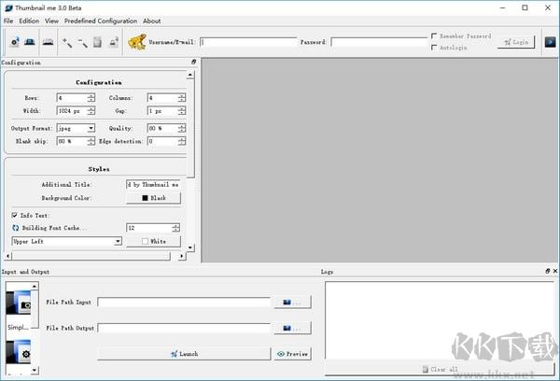Click the yellow frog logo icon
This screenshot has height=381, width=560.
[136, 42]
